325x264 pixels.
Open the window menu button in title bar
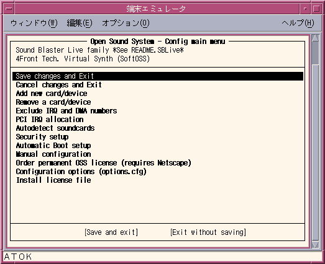(9, 9)
